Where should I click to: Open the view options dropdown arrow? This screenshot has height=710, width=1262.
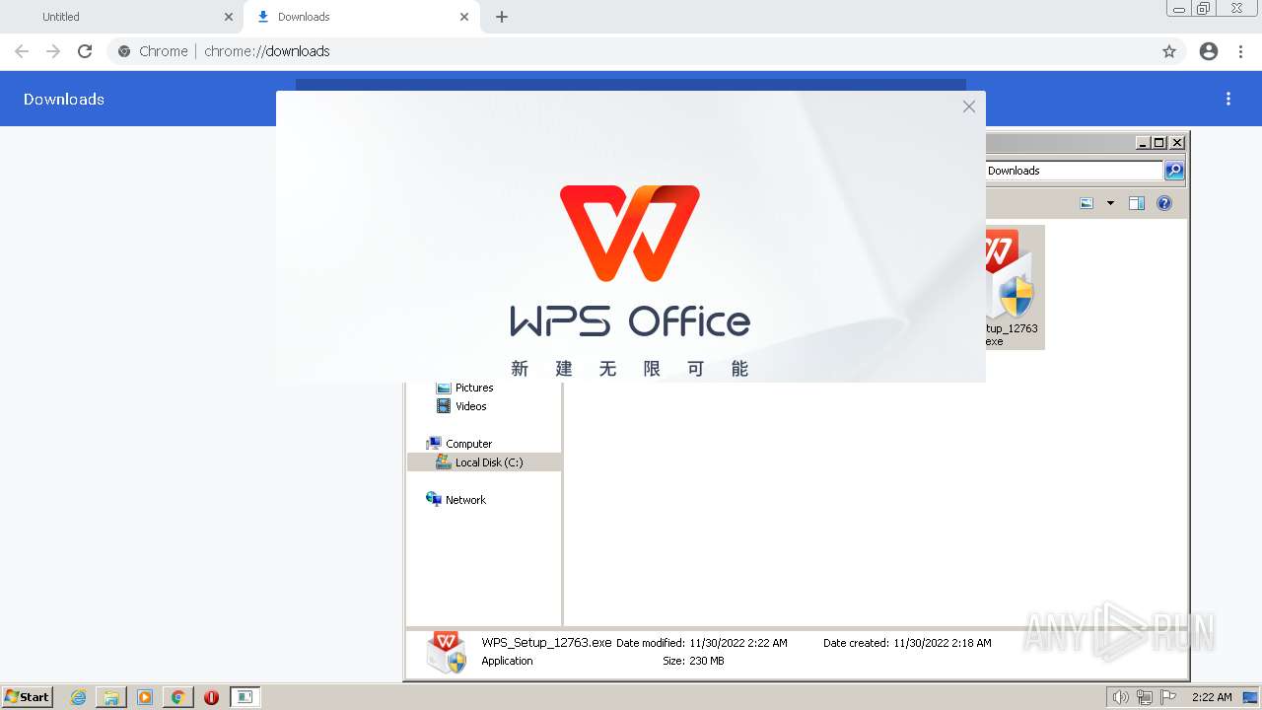[x=1110, y=203]
